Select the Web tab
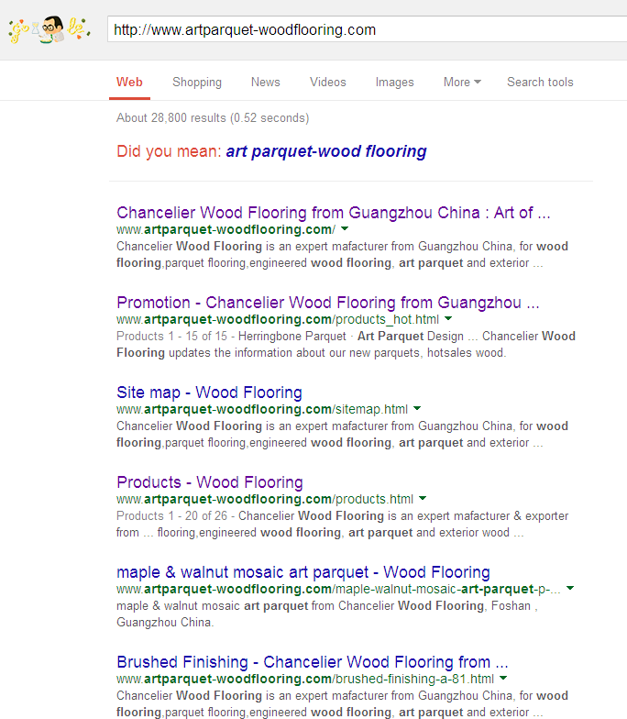The width and height of the screenshot is (627, 719). click(x=129, y=83)
